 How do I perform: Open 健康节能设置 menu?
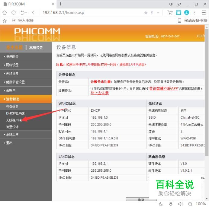[26, 82]
